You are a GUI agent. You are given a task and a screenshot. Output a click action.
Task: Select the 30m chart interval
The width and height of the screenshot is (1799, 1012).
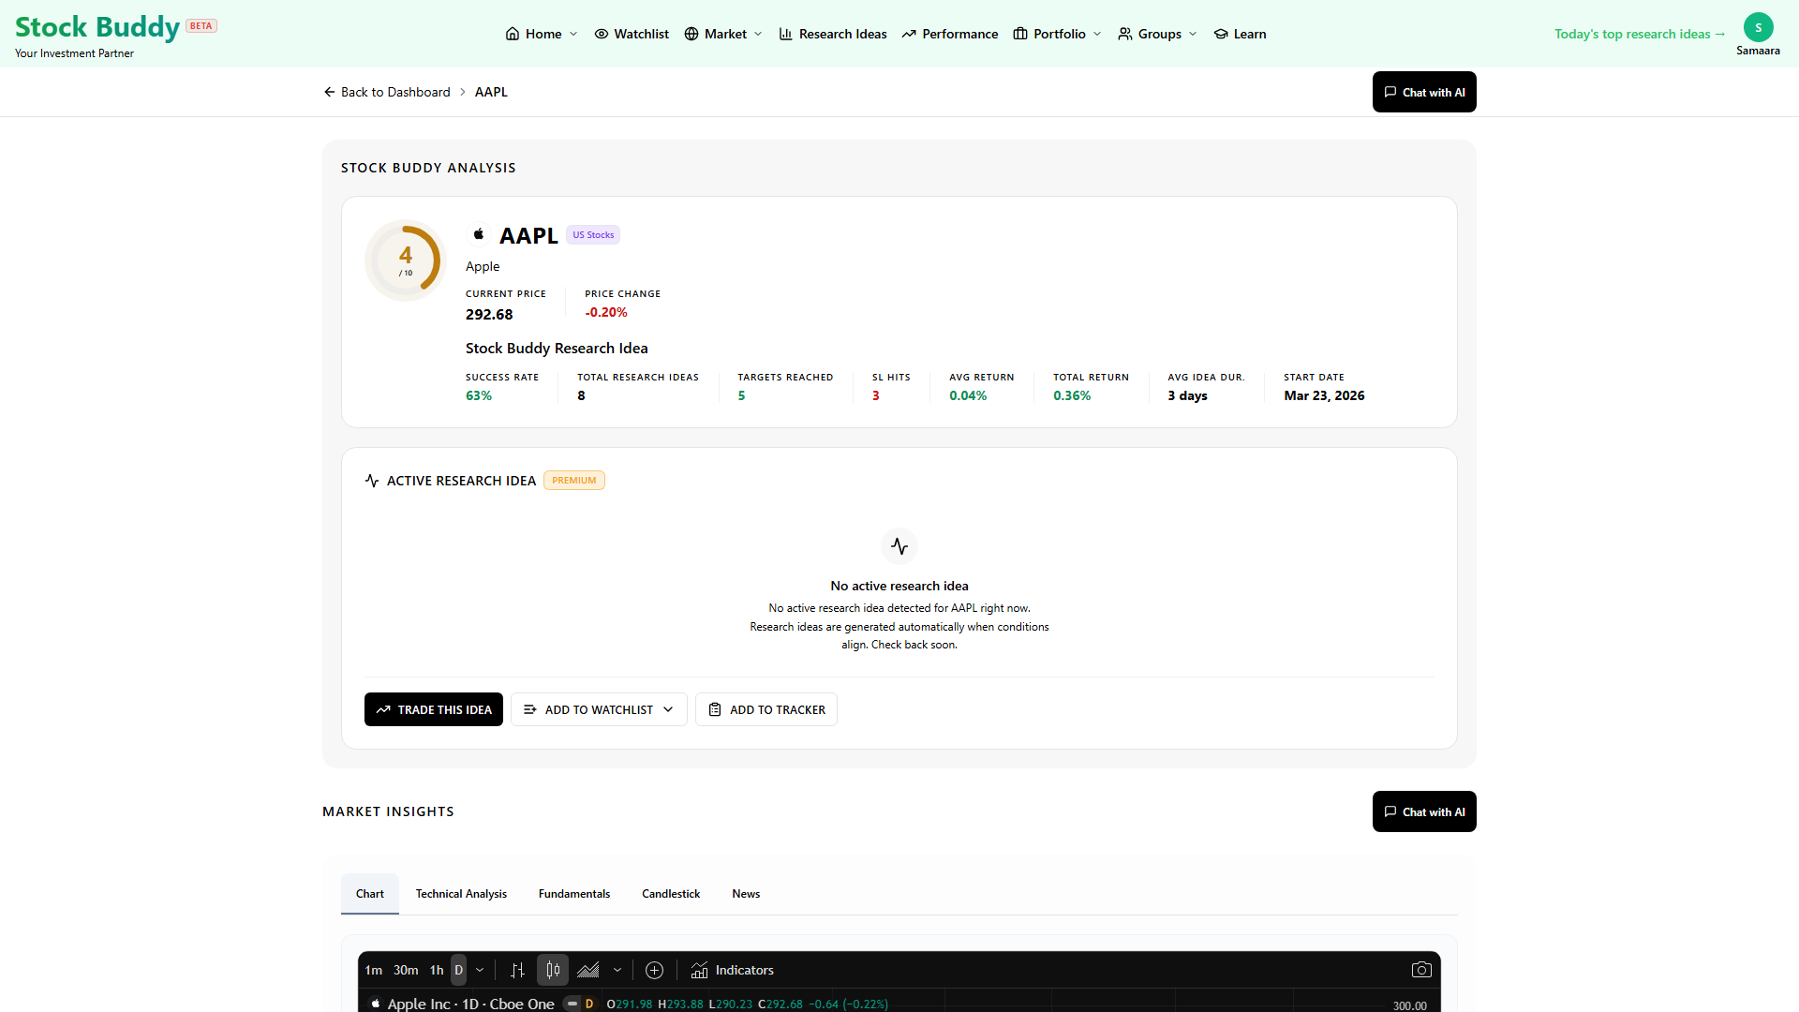[406, 970]
